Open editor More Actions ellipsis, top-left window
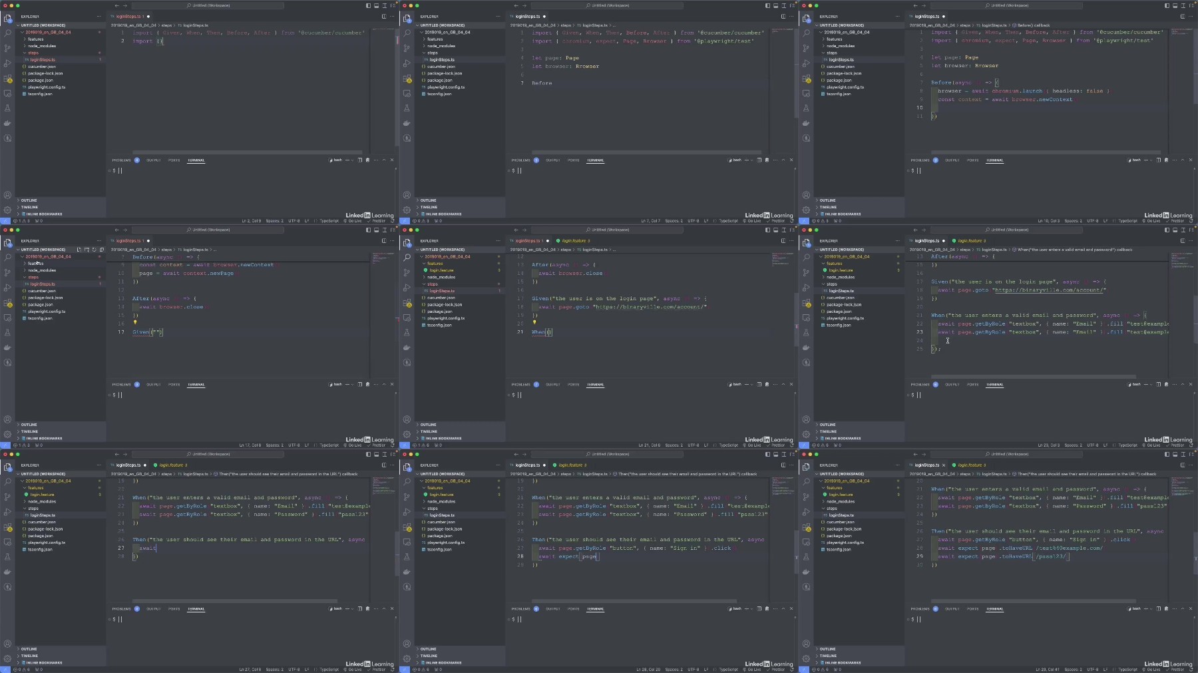 coord(391,17)
